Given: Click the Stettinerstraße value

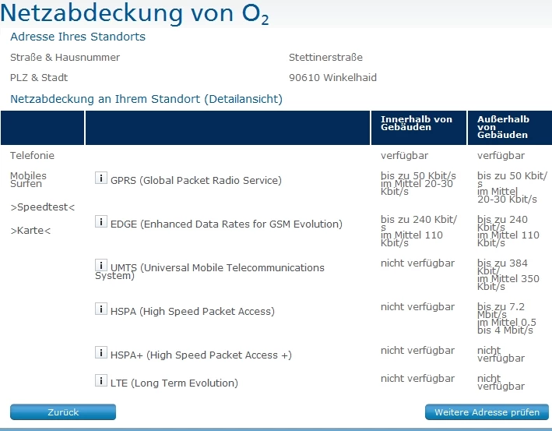Looking at the screenshot, I should click(325, 57).
